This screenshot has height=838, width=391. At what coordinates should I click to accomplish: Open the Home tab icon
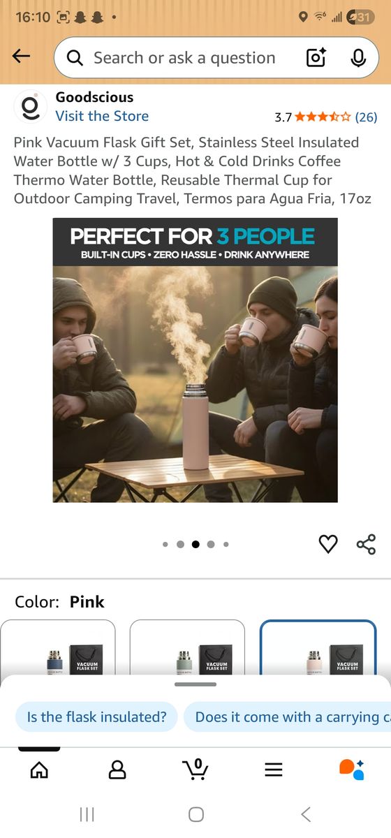click(40, 770)
